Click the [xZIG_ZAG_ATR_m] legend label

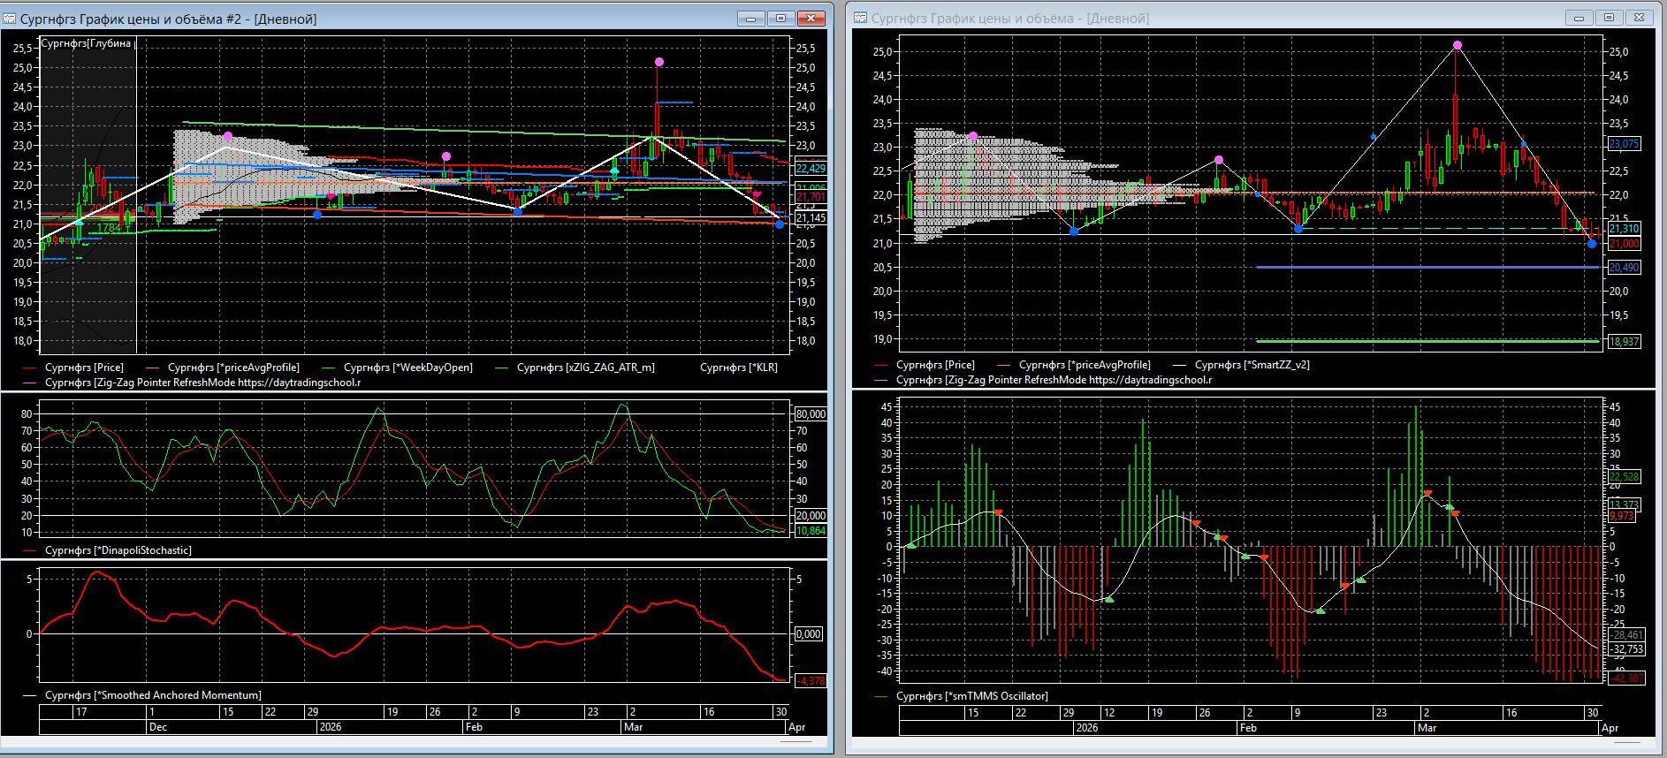585,368
